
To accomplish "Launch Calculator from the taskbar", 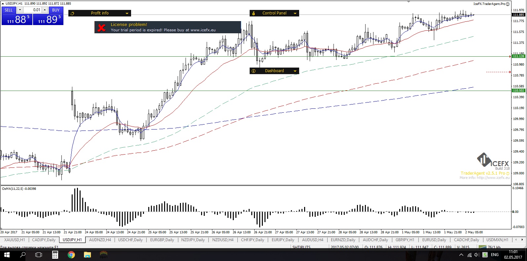I will coord(55,255).
